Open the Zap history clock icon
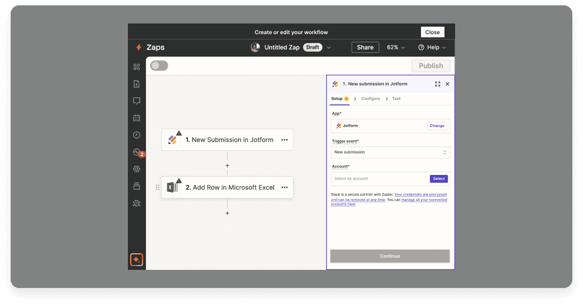583x304 pixels. [136, 135]
